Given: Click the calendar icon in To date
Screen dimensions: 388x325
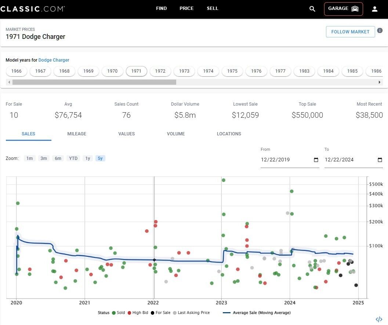Looking at the screenshot, I should coord(380,160).
